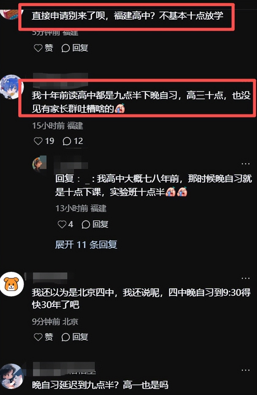Viewport: 257px width, 395px height.
Task: Open the bear avatar profile
Action: pos(12,284)
